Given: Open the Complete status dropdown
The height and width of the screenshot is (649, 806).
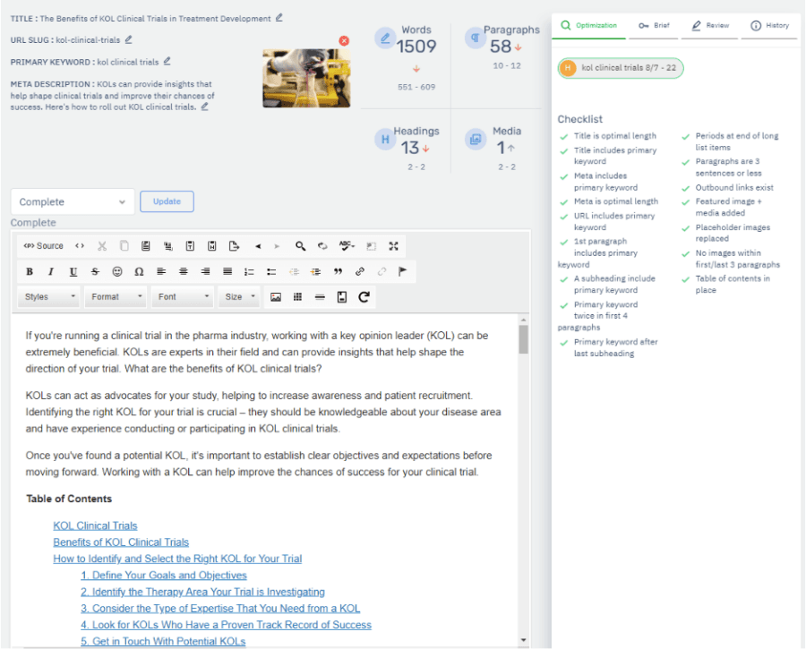Looking at the screenshot, I should point(72,201).
